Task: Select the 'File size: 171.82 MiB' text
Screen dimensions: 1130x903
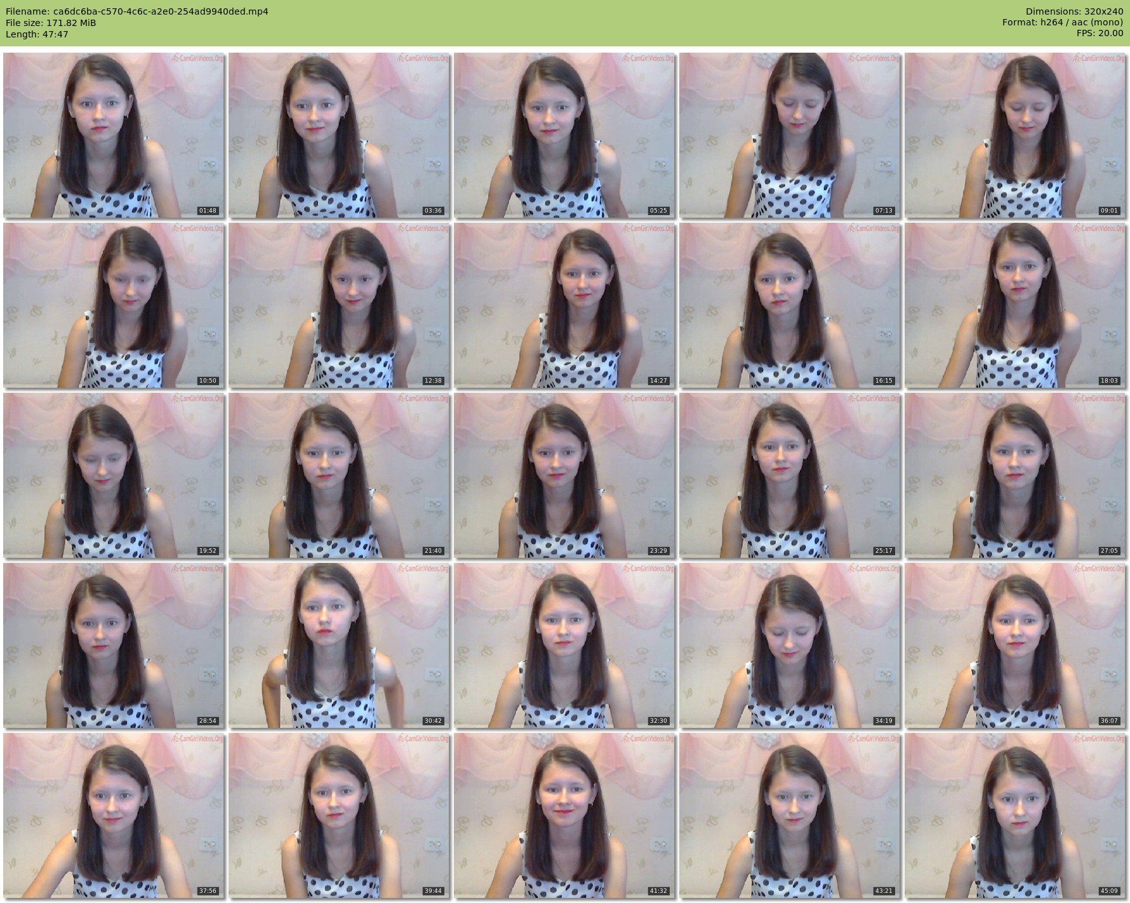Action: click(51, 23)
